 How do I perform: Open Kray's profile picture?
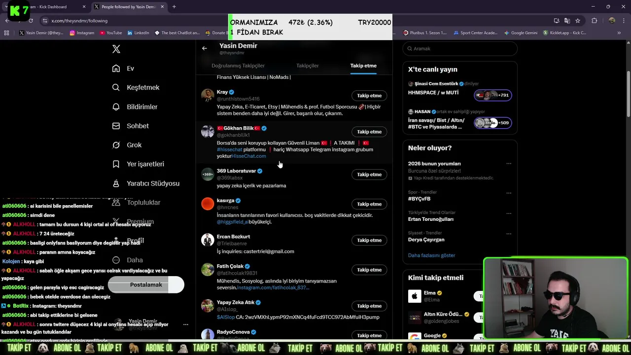tap(208, 95)
